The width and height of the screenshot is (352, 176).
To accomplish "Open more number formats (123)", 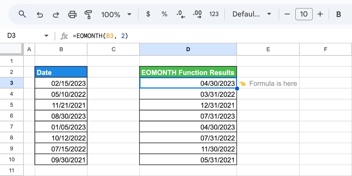I will 214,14.
